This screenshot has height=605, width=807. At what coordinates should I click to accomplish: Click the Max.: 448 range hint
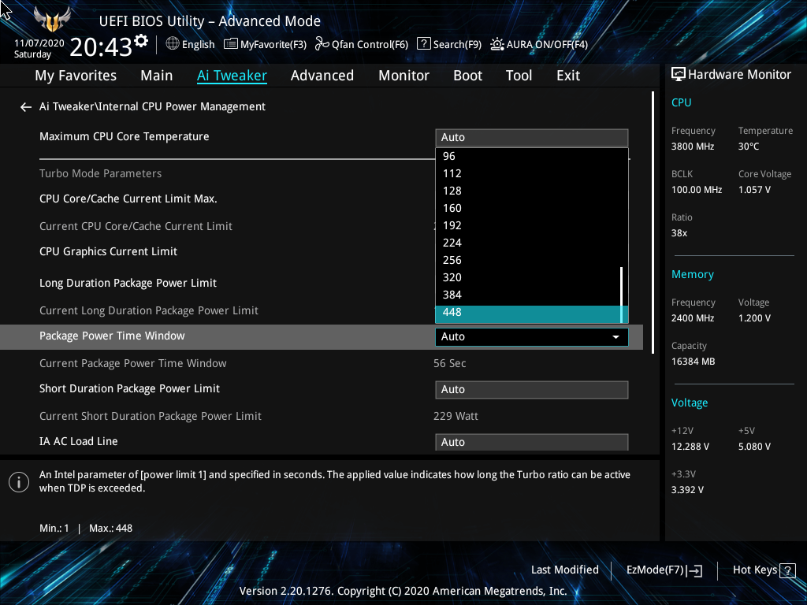point(110,529)
